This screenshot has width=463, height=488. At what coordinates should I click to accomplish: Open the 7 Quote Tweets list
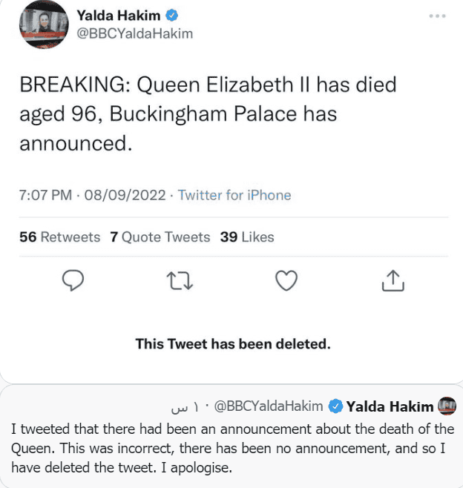click(160, 237)
